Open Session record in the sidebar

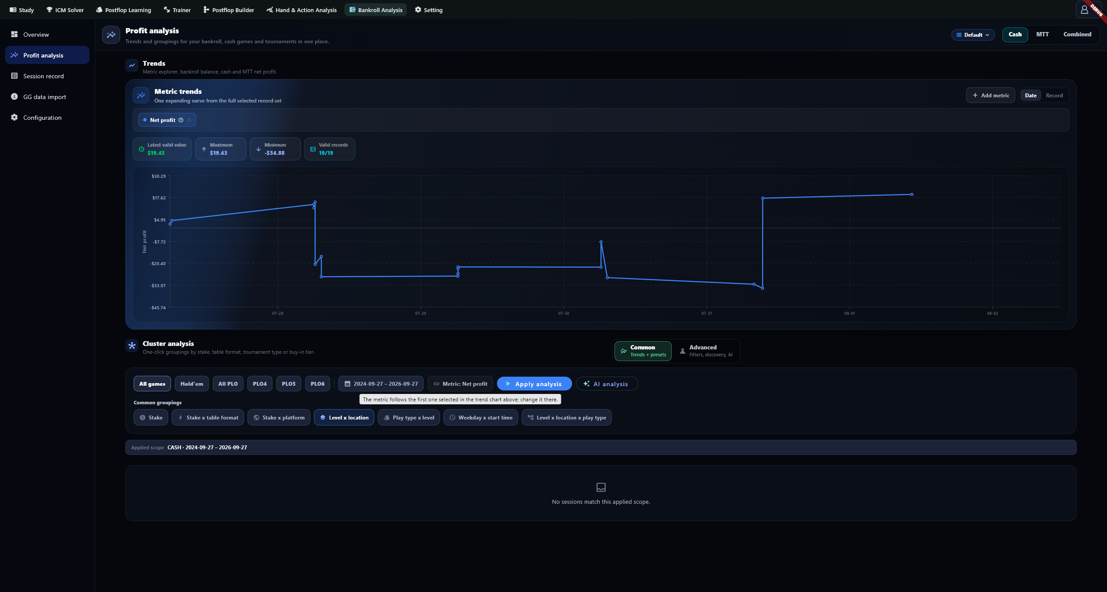[x=47, y=76]
